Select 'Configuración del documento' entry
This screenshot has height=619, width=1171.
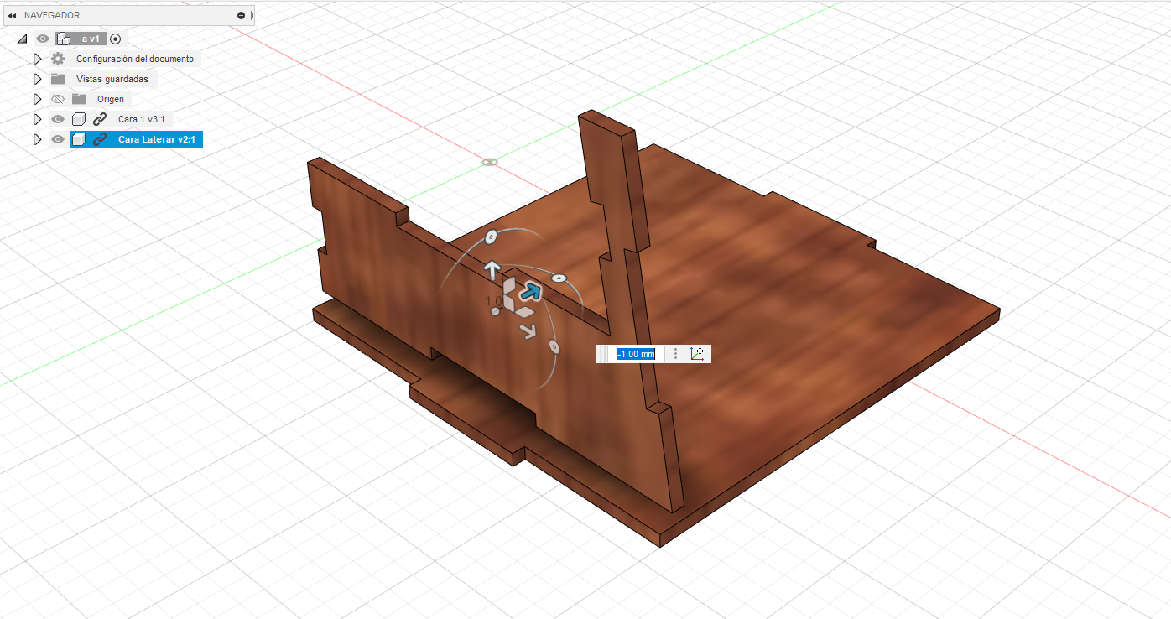(135, 59)
